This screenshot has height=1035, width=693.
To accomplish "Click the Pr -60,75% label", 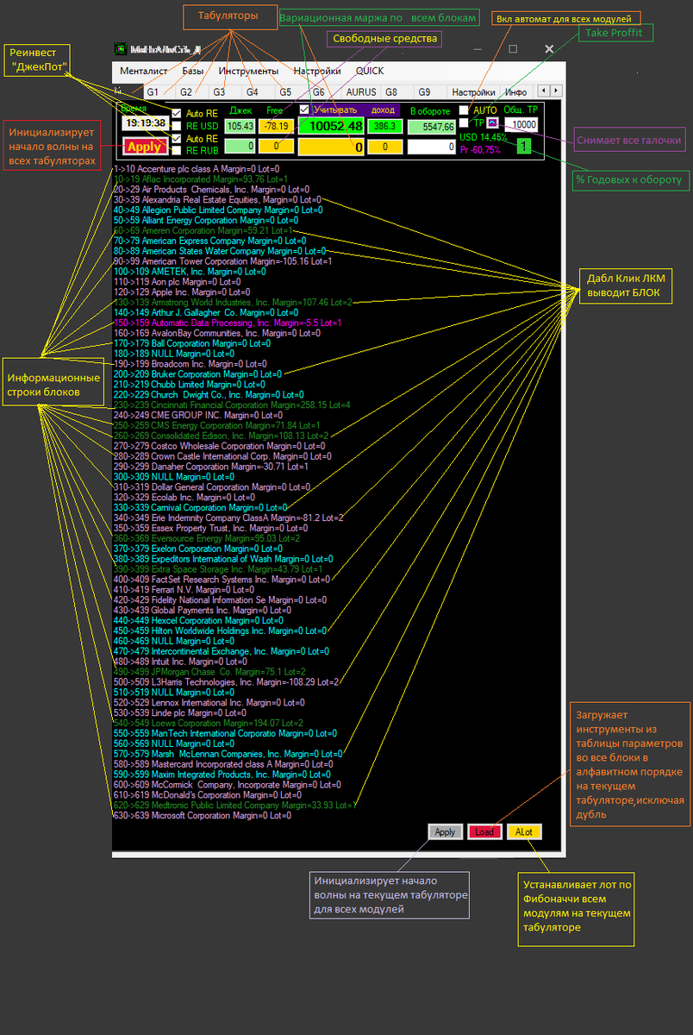I will [479, 150].
